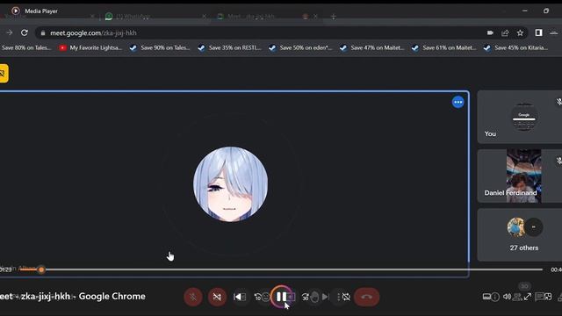Click the meet.google.com address bar
This screenshot has height=316, width=562.
pyautogui.click(x=281, y=33)
